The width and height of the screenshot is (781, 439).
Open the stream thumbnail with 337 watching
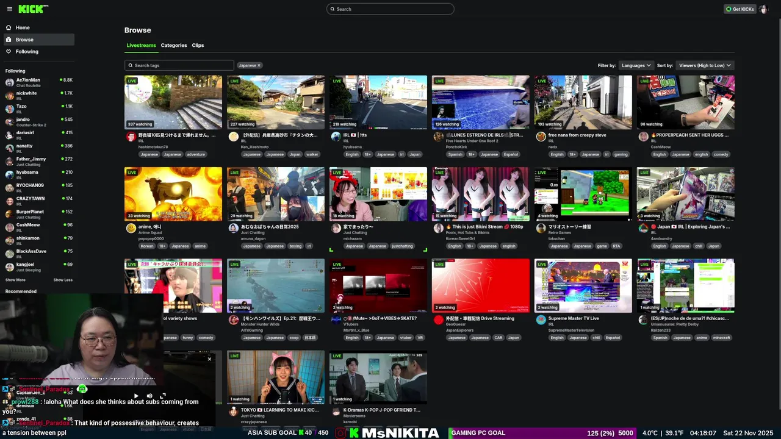click(x=173, y=102)
